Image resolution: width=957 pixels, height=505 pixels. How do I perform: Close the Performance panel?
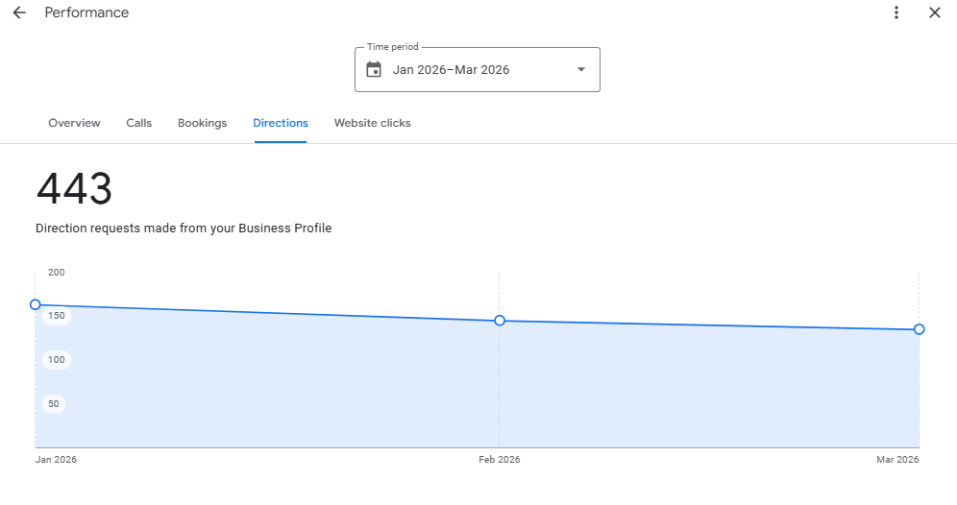click(x=934, y=12)
